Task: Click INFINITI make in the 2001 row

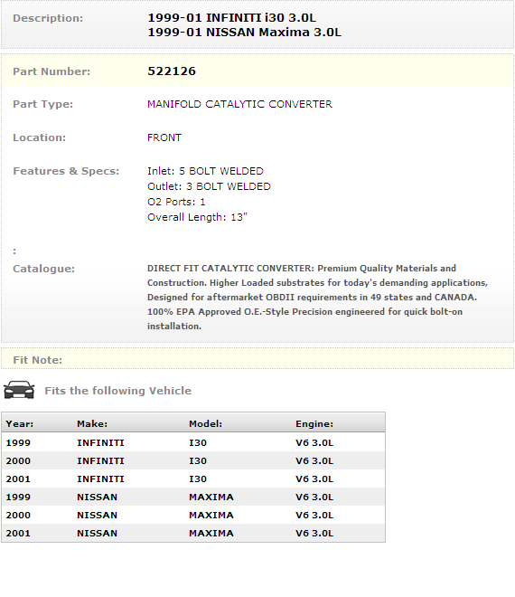Action: [x=100, y=479]
